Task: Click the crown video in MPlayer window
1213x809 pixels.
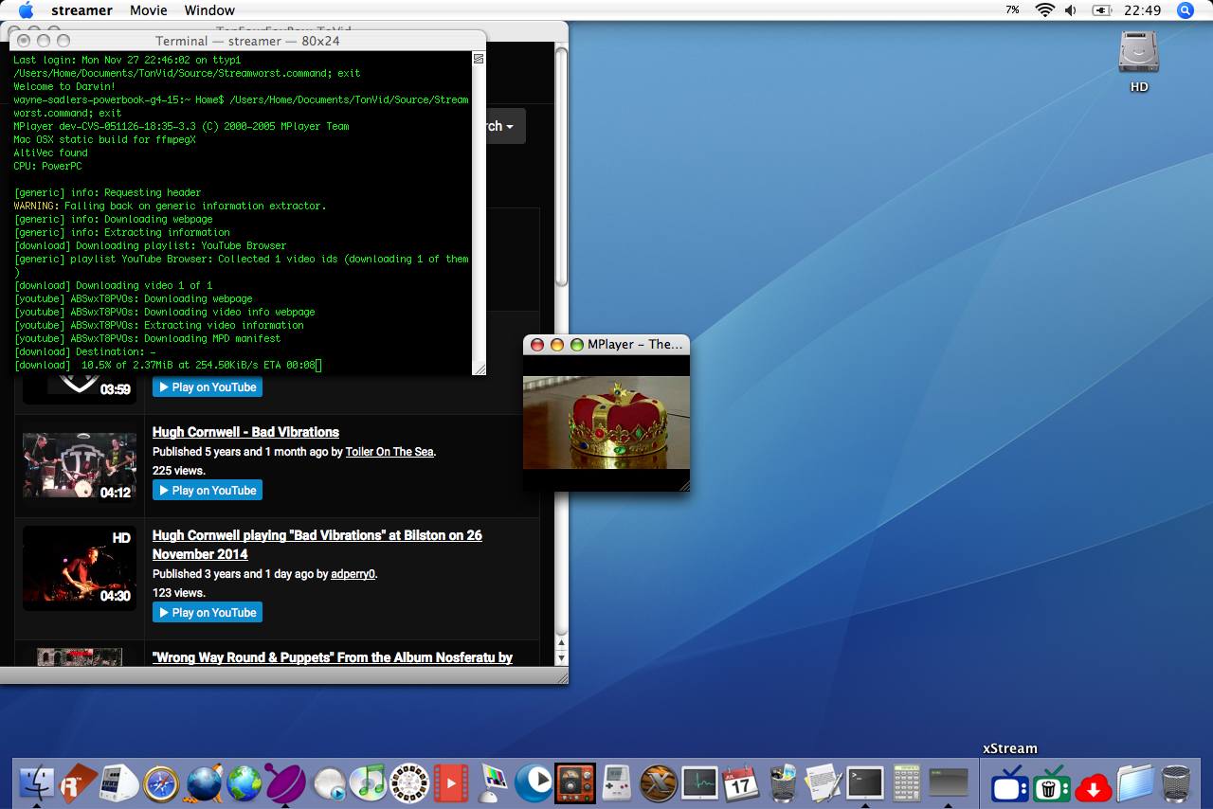Action: pos(606,422)
